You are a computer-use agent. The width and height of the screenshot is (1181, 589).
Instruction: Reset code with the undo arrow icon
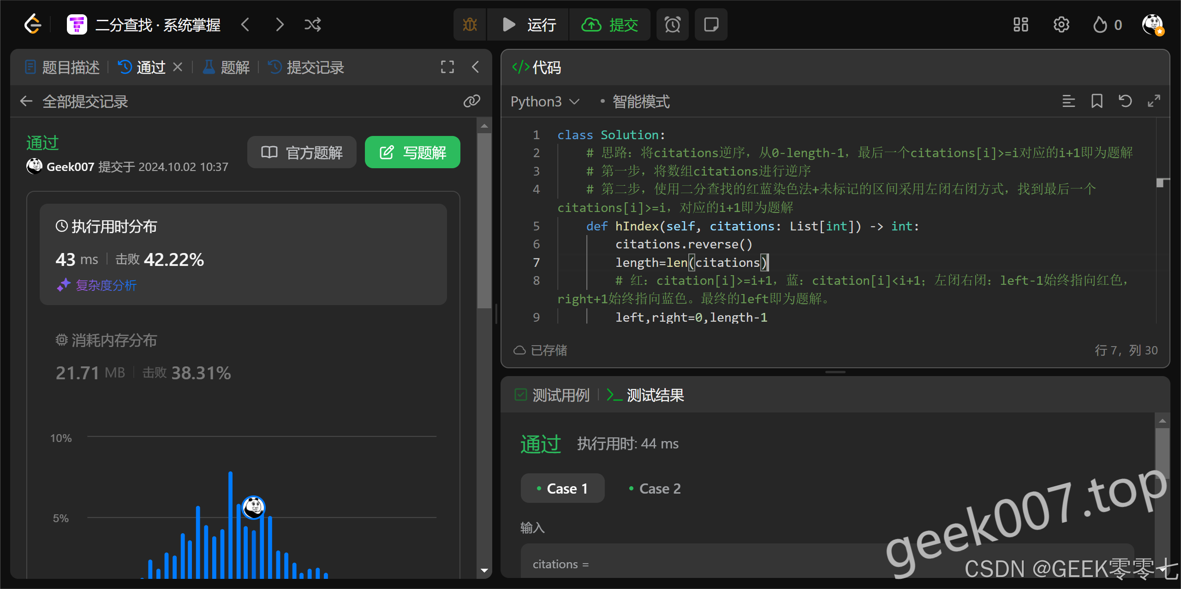[1125, 101]
